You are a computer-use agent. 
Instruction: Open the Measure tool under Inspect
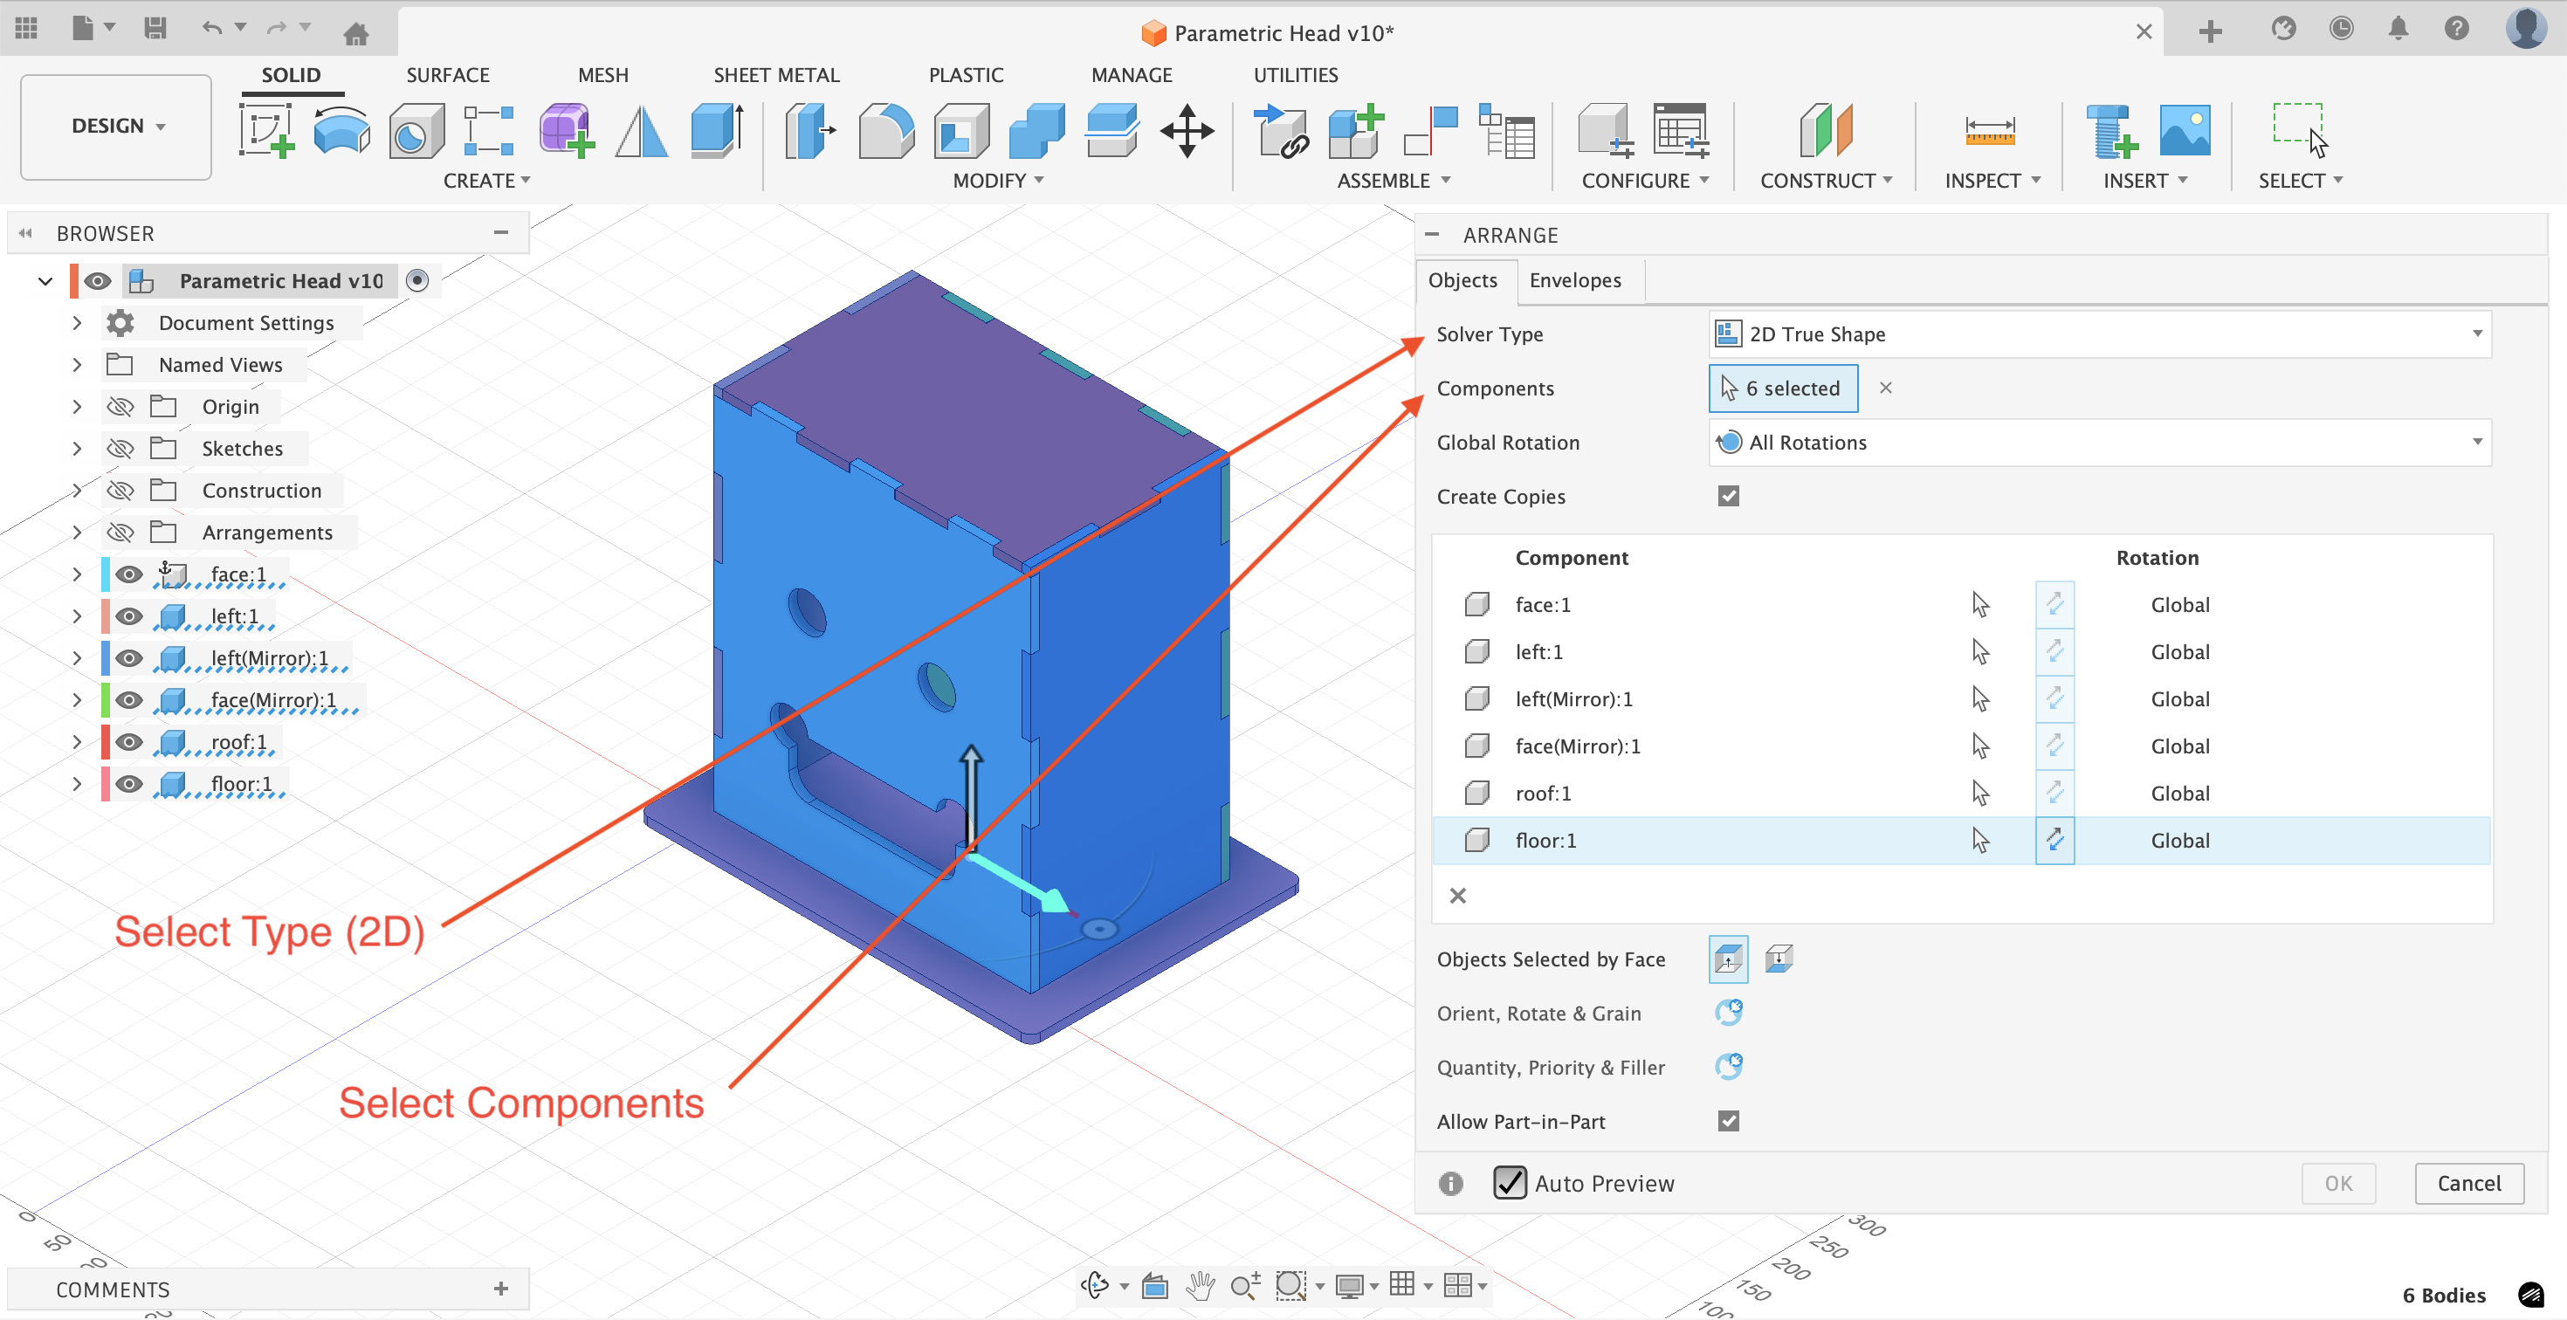pos(1988,130)
